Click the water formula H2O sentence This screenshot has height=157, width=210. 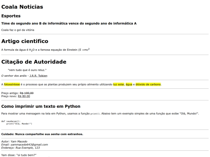tap(45, 50)
